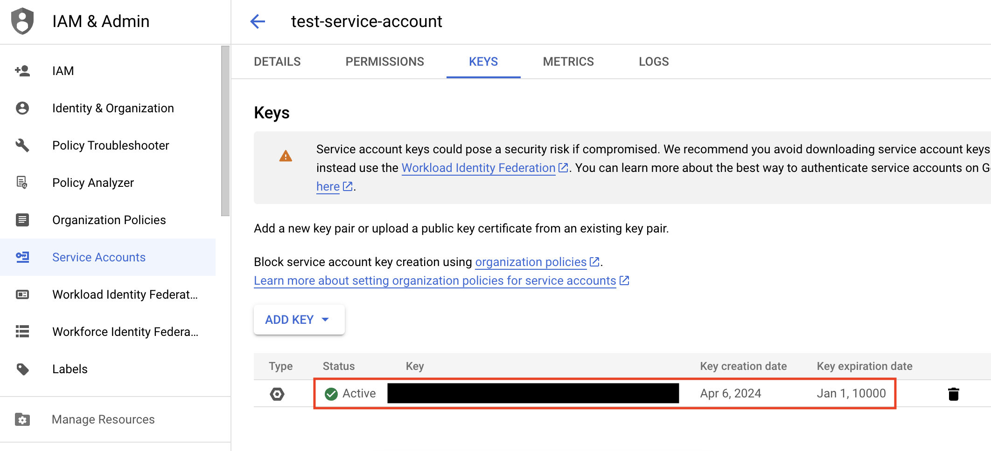
Task: Open IAM in the sidebar
Action: [108, 71]
